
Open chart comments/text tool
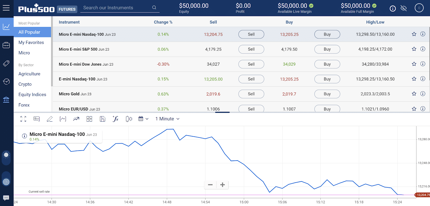click(x=37, y=119)
